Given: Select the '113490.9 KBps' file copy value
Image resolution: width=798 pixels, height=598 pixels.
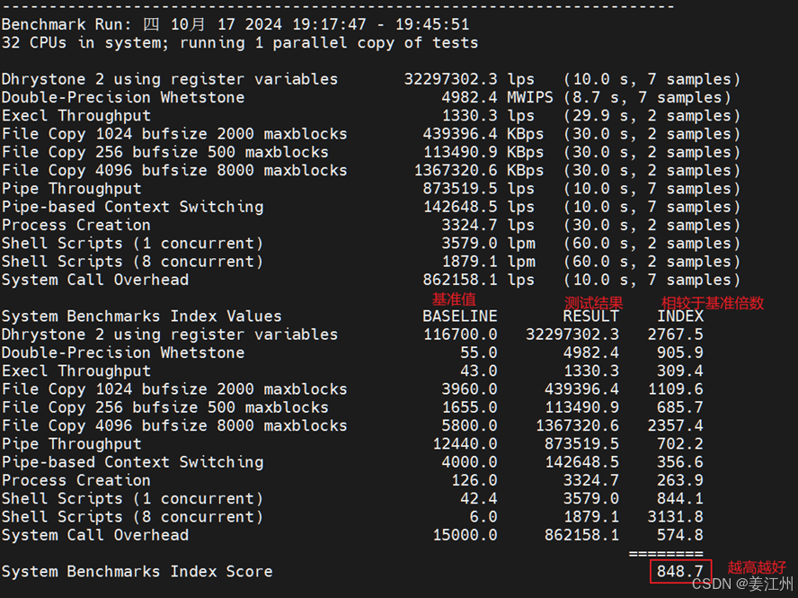Looking at the screenshot, I should coord(483,153).
